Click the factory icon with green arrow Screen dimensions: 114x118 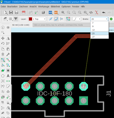pyautogui.click(x=36, y=12)
